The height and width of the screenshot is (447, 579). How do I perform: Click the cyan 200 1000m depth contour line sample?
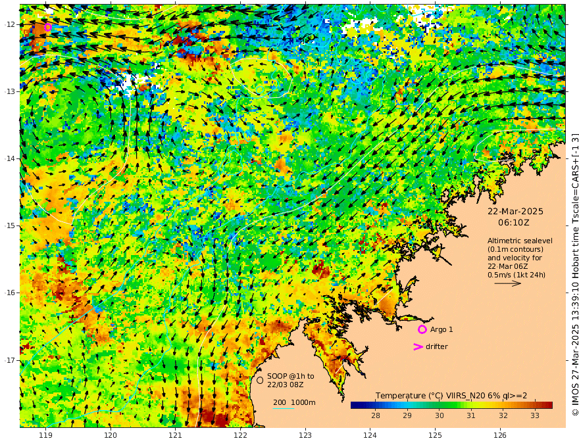coord(284,408)
